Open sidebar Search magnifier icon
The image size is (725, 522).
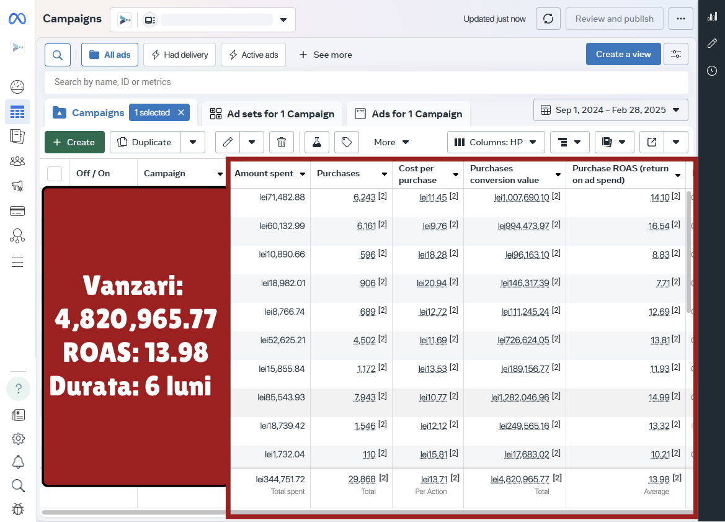coord(18,485)
